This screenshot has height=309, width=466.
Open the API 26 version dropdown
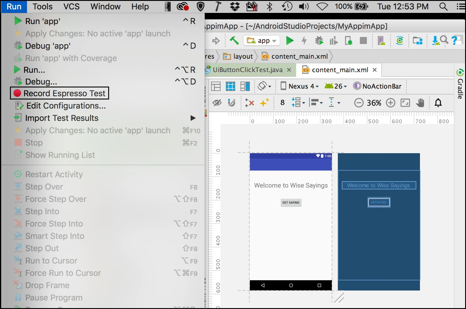coord(336,86)
